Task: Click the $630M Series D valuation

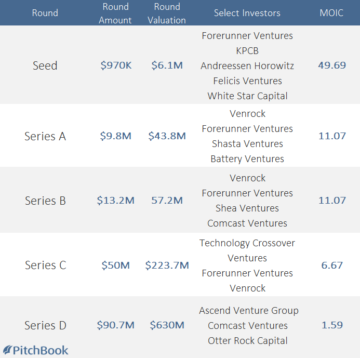Action: pyautogui.click(x=167, y=325)
